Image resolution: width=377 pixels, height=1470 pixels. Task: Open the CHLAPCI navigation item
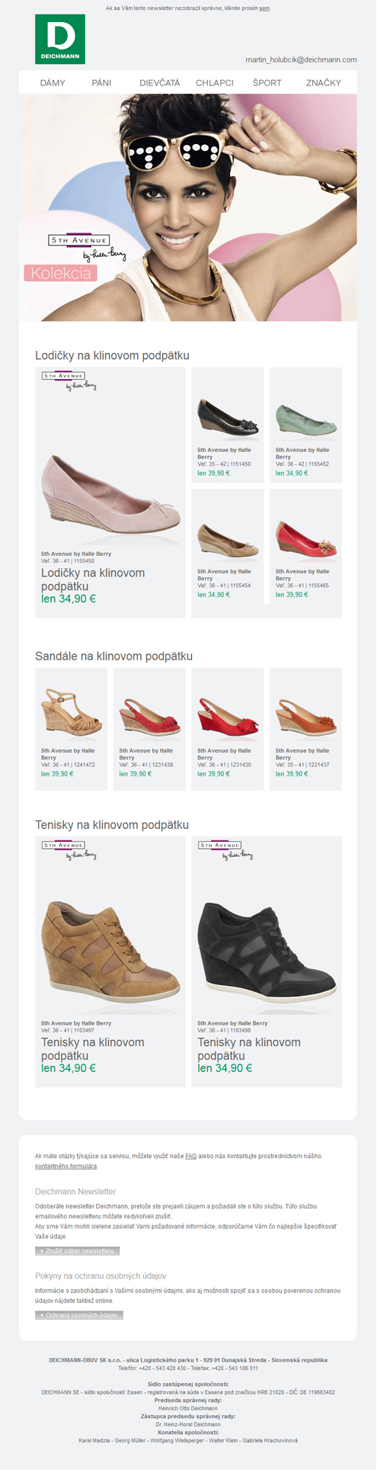pos(215,83)
